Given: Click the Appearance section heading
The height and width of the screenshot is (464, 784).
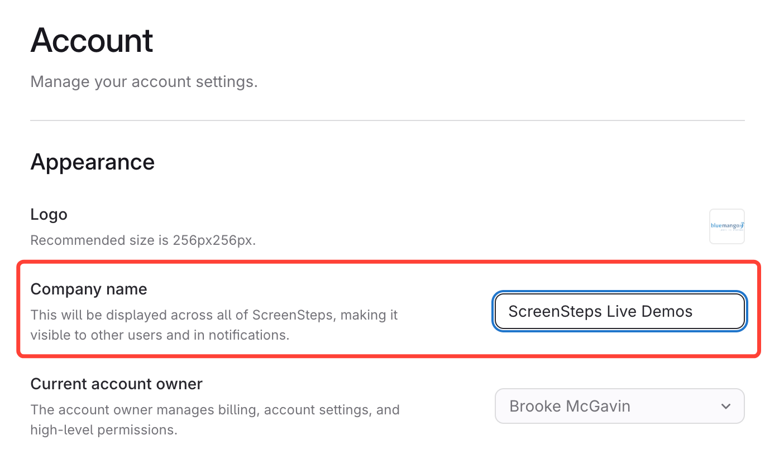Looking at the screenshot, I should point(92,162).
